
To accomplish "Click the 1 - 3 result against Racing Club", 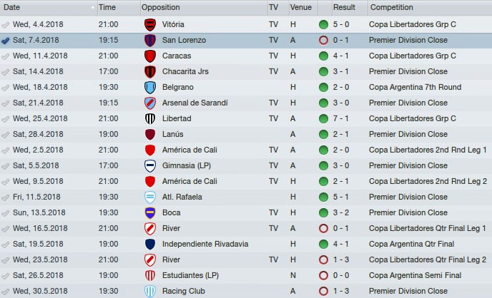I will click(343, 291).
